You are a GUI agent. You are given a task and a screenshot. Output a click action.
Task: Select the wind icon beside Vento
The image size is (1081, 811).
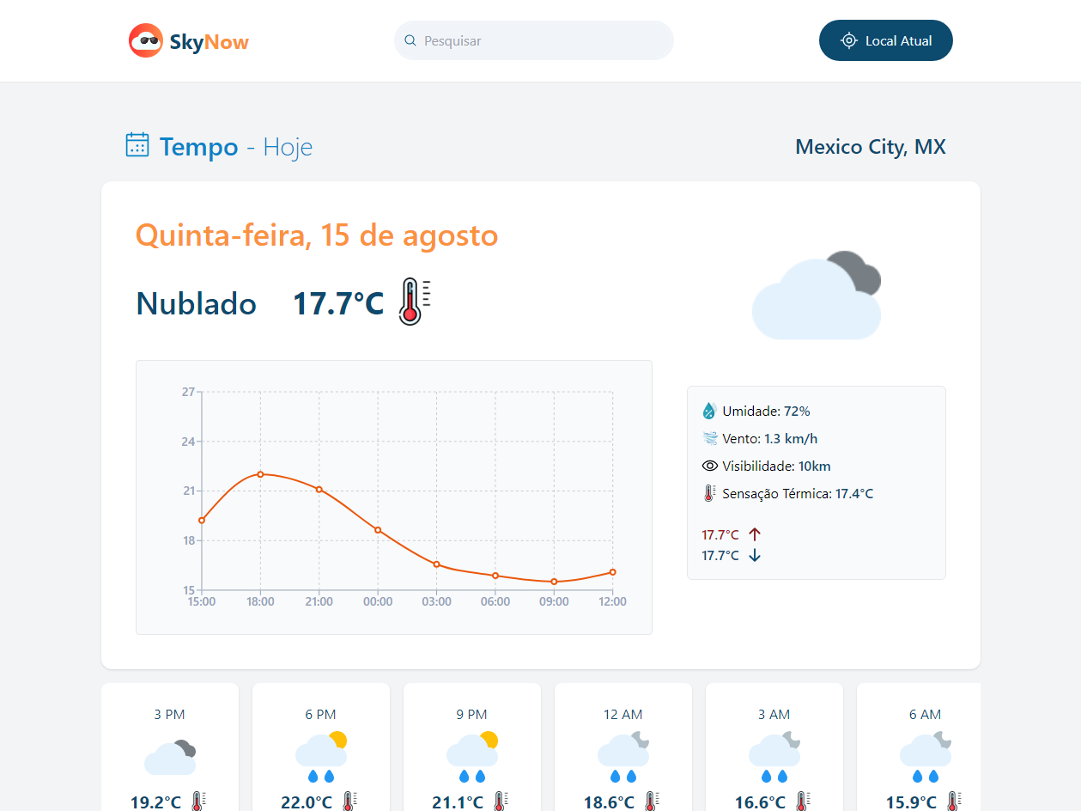point(709,438)
